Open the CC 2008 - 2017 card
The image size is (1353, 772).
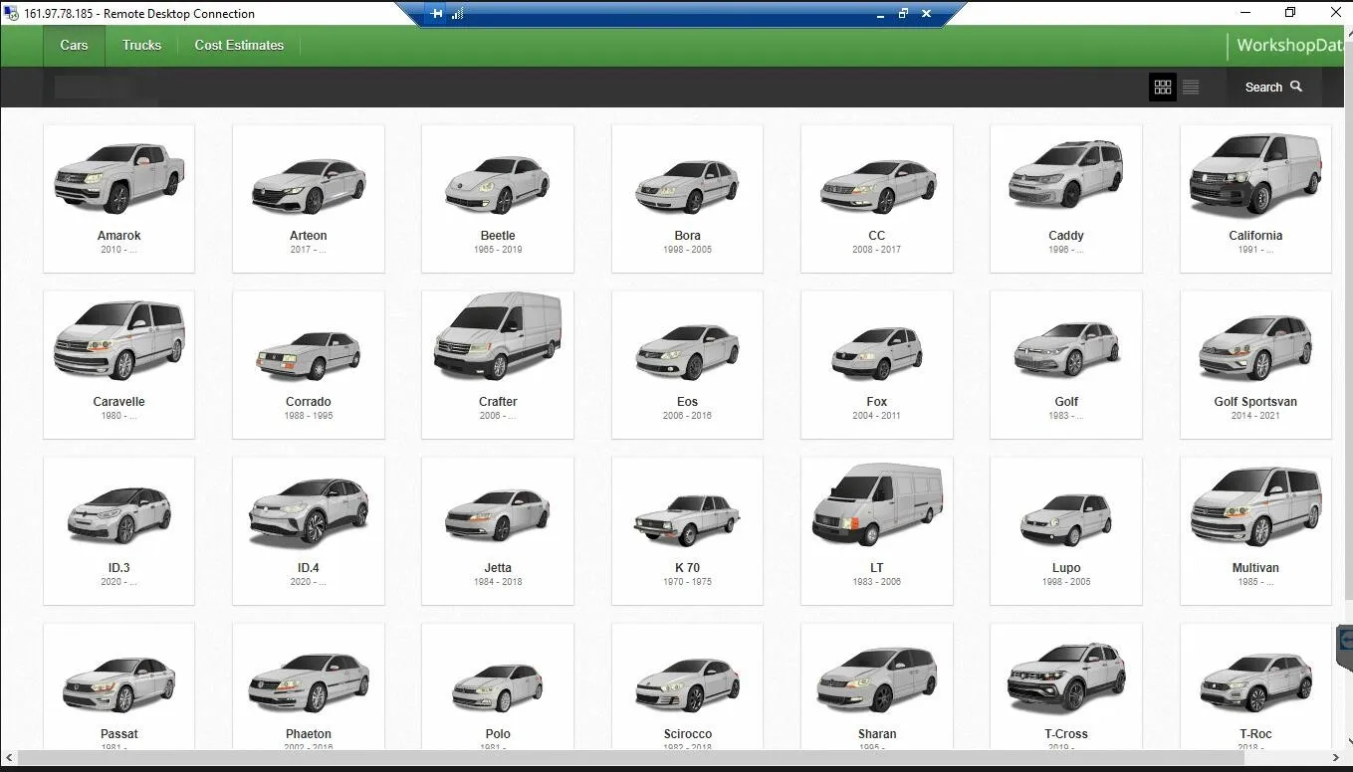pyautogui.click(x=877, y=198)
